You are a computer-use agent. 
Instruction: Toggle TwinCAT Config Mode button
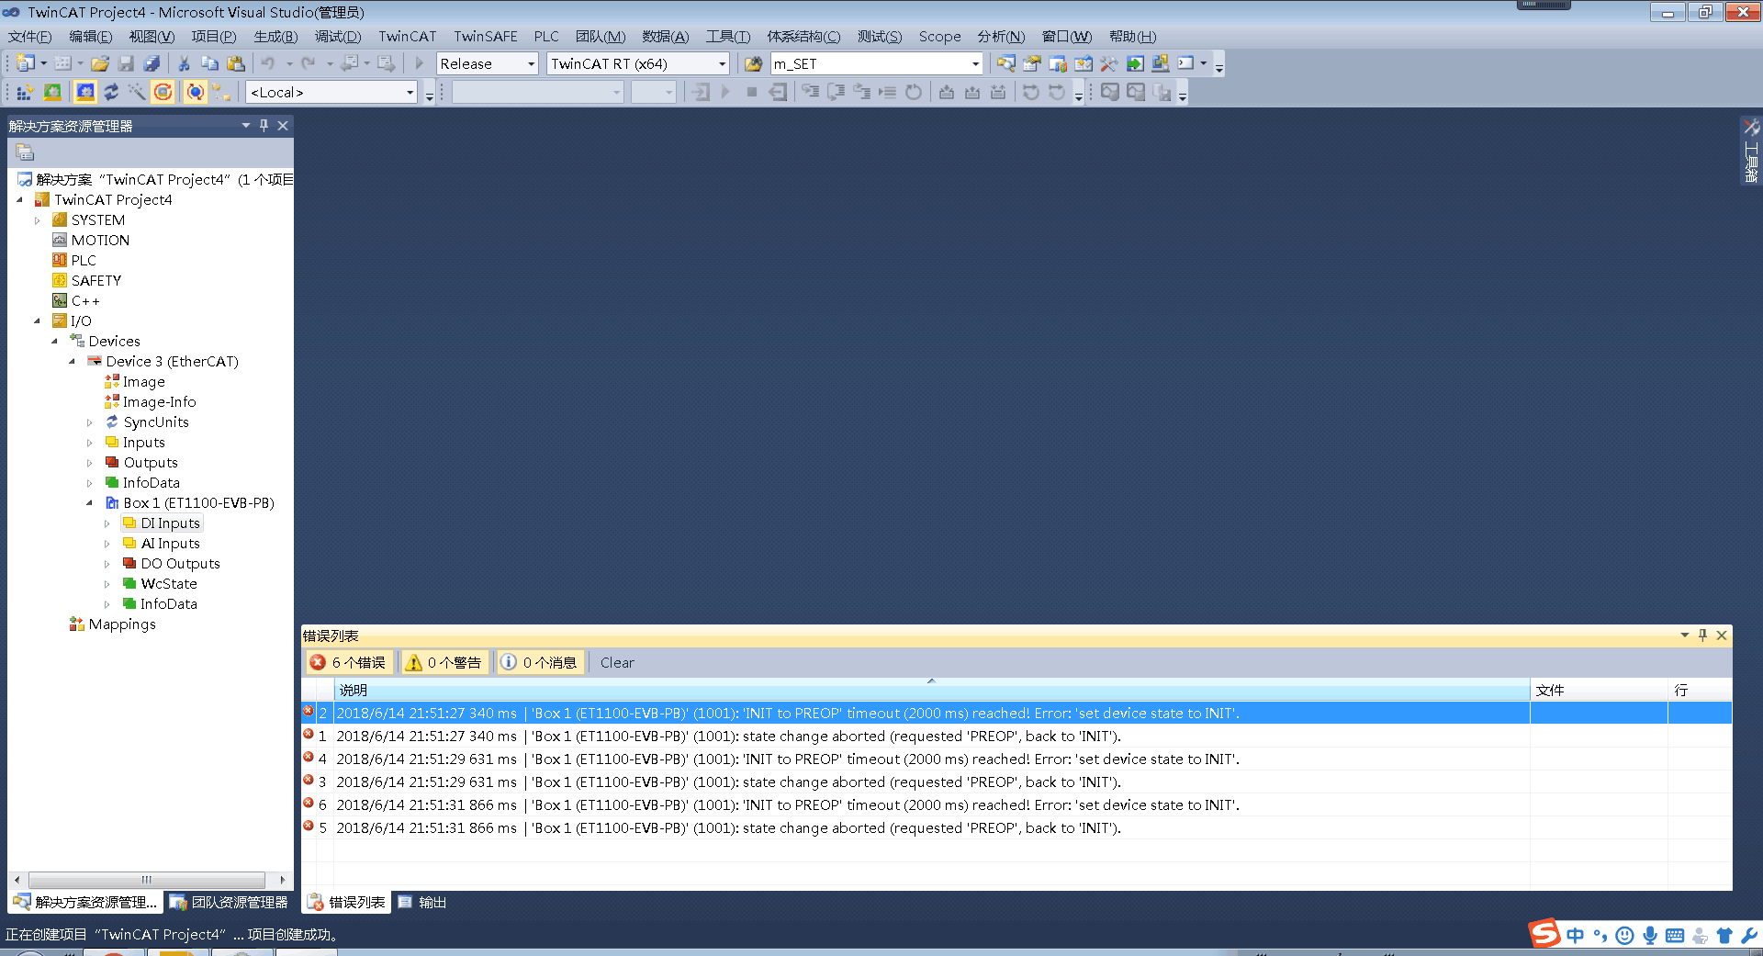(85, 92)
